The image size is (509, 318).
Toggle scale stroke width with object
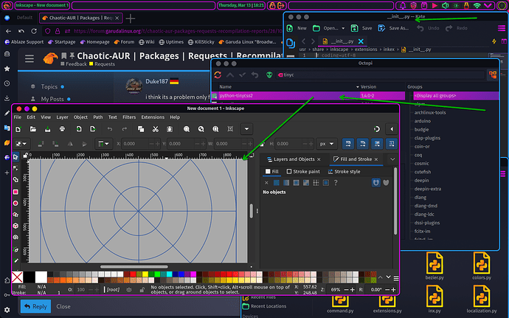click(348, 144)
